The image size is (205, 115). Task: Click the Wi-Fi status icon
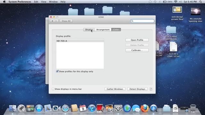coord(176,2)
